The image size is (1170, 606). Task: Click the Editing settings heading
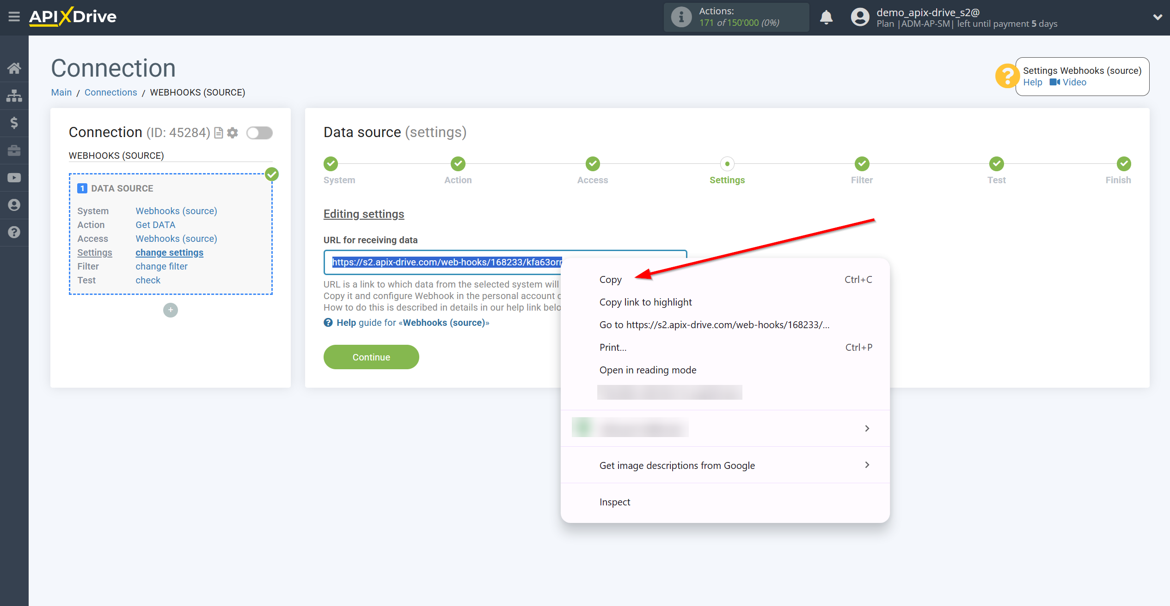(x=364, y=214)
